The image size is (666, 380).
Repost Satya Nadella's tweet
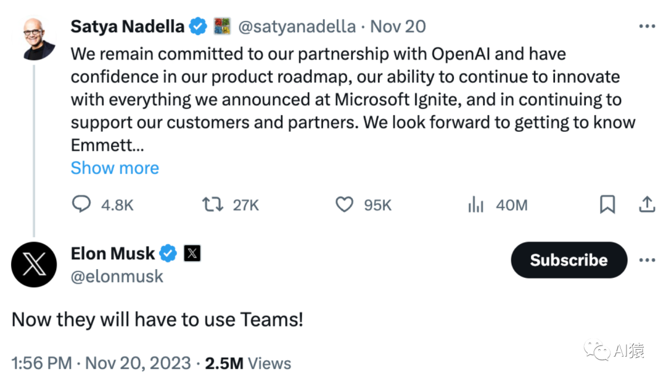(213, 204)
